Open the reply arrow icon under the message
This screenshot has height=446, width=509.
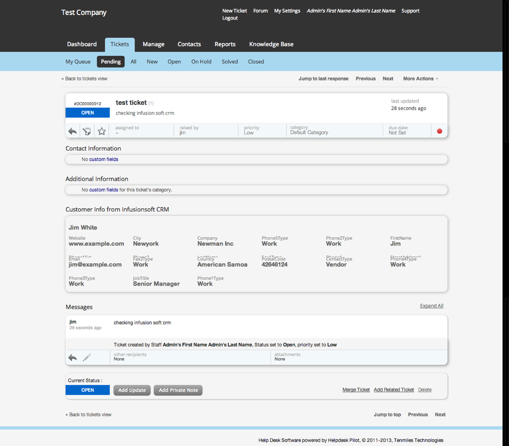[73, 358]
